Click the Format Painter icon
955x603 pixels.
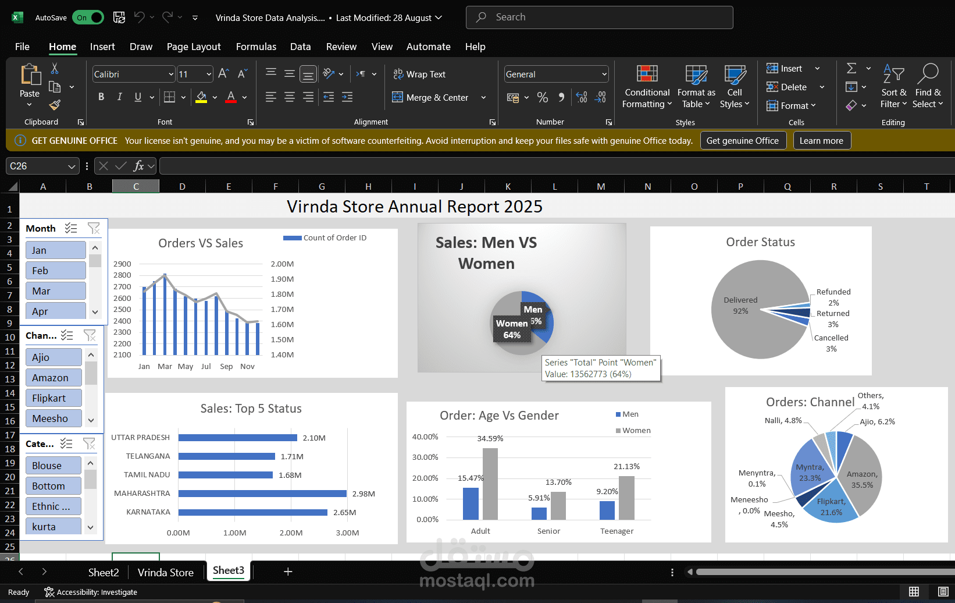tap(55, 105)
